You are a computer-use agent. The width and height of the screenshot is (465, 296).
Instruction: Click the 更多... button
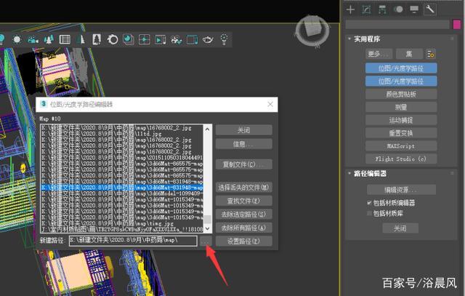point(379,54)
